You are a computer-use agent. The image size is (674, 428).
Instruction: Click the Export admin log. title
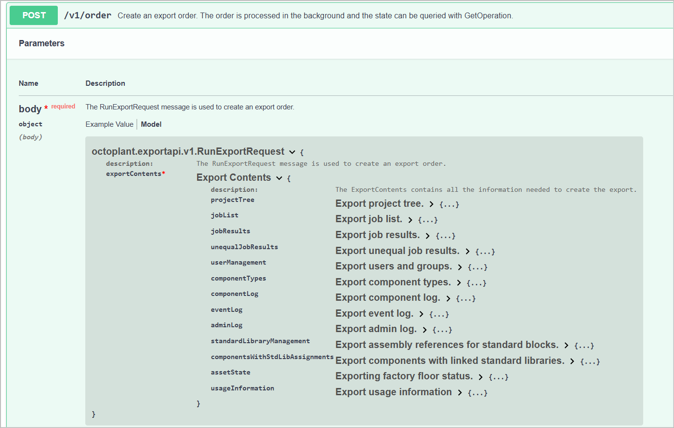[x=376, y=329]
